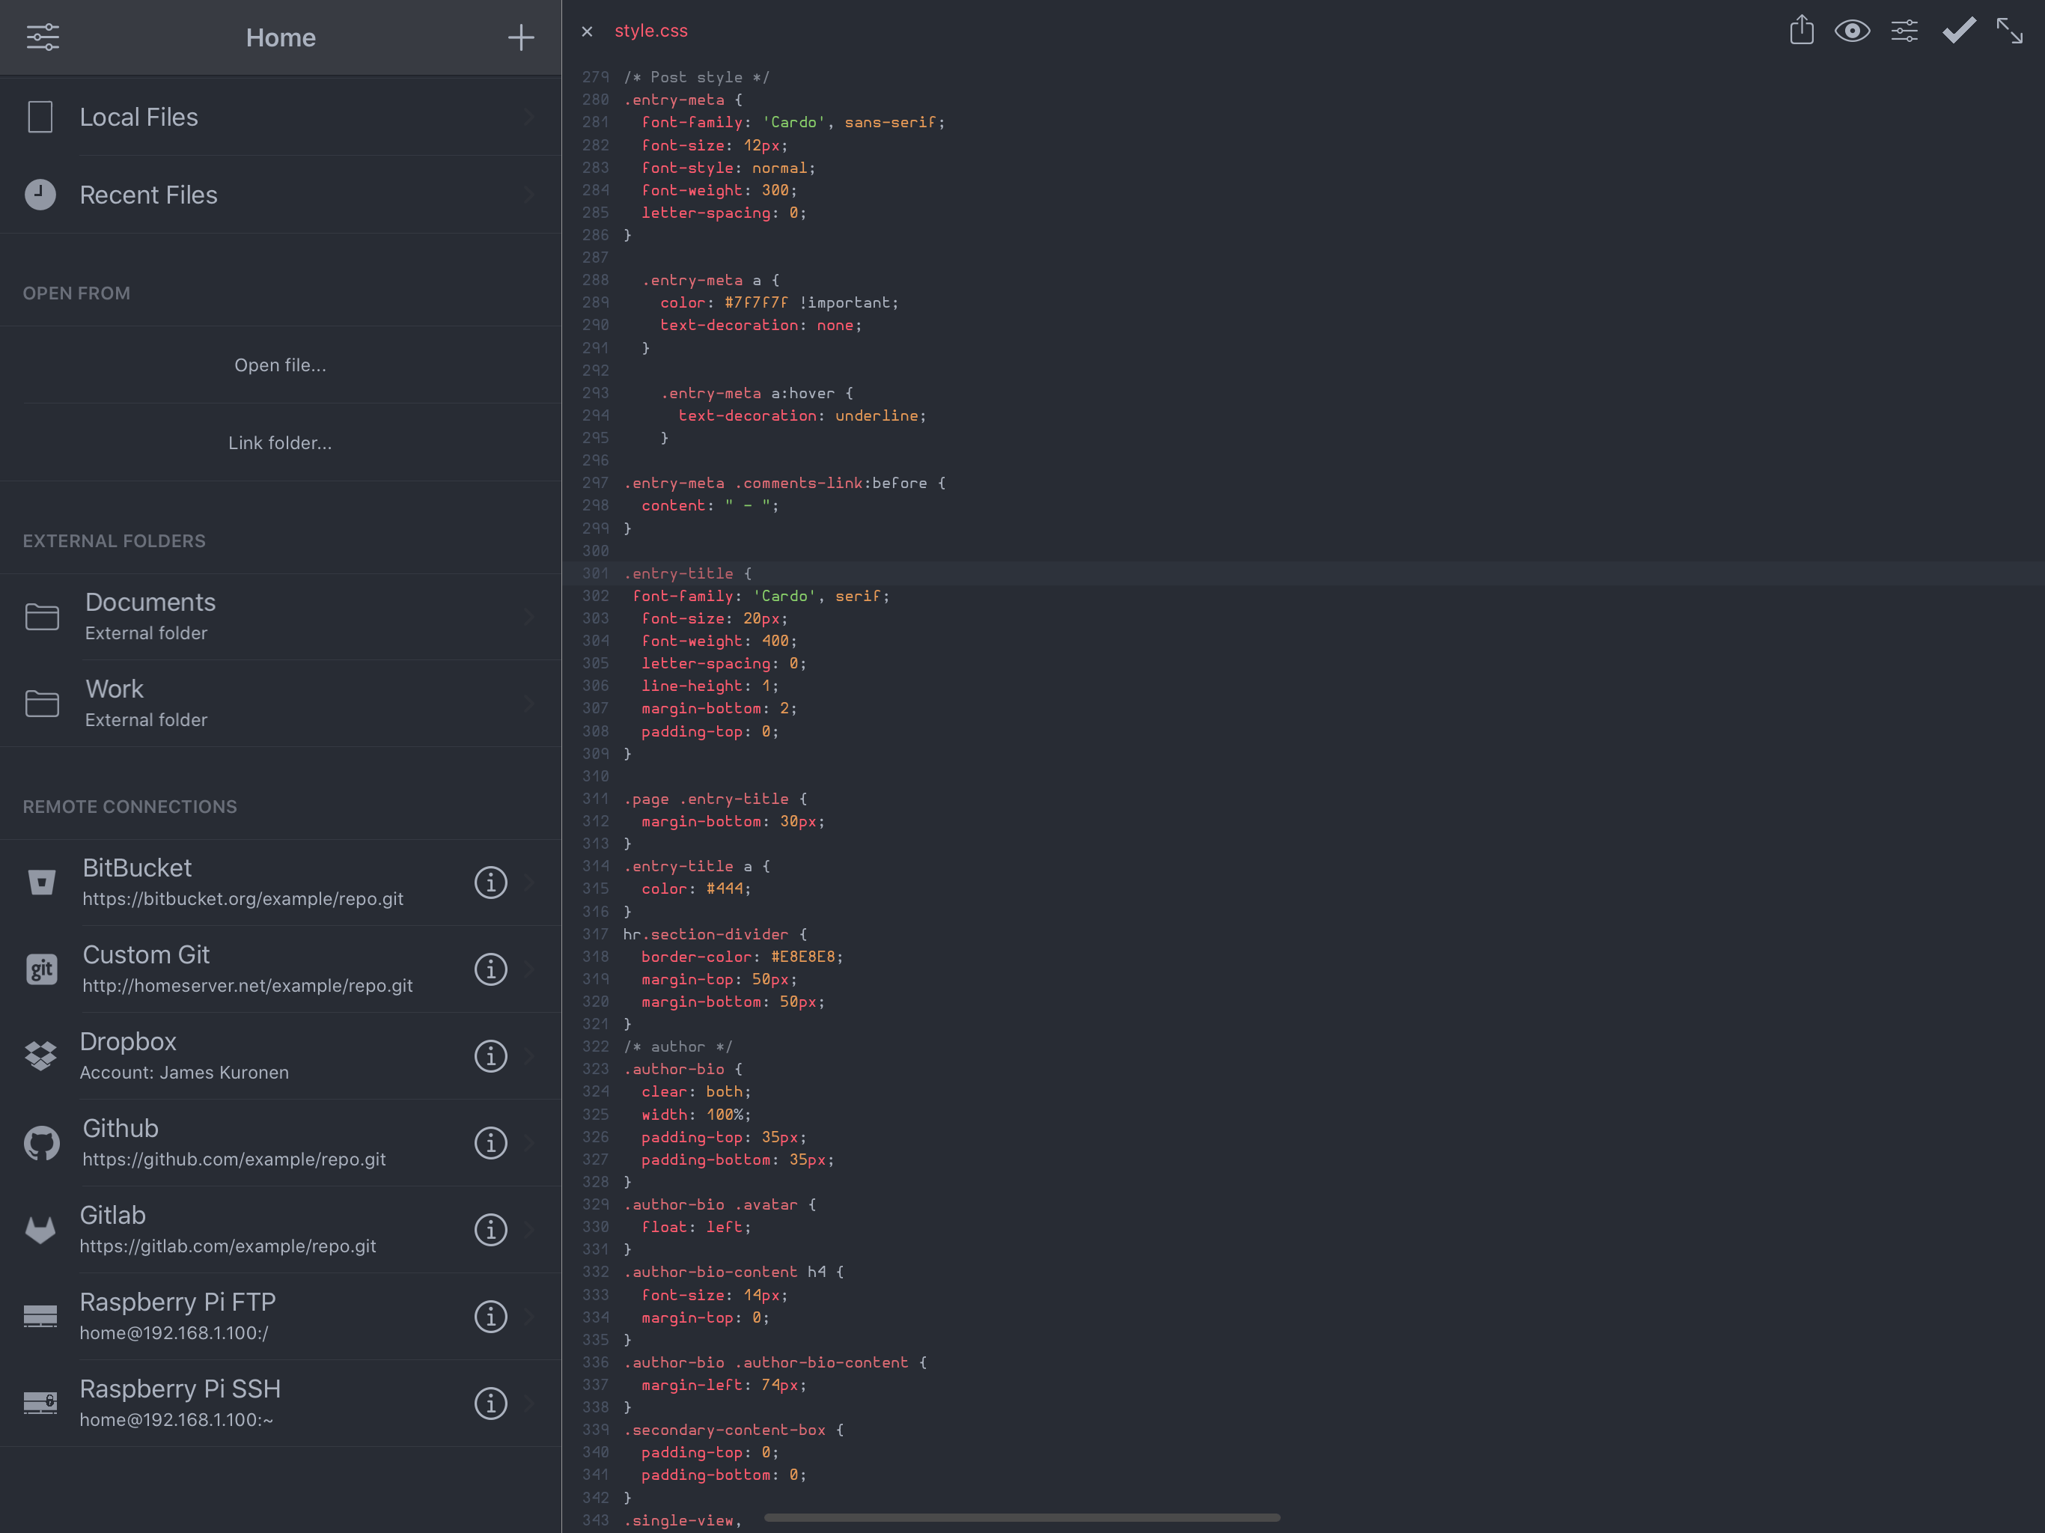This screenshot has height=1533, width=2045.
Task: Click line number 343
Action: 595,1520
